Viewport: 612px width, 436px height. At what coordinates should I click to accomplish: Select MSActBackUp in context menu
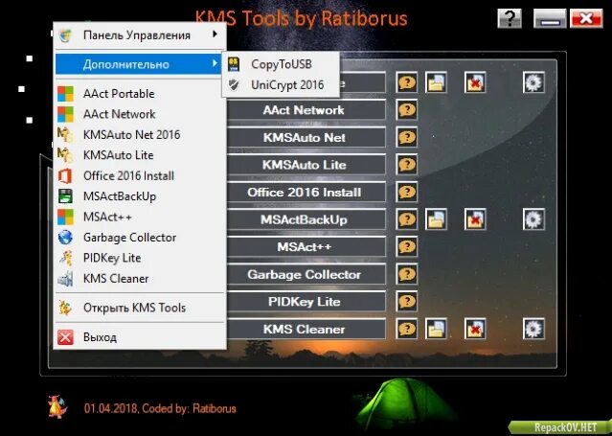click(140, 196)
